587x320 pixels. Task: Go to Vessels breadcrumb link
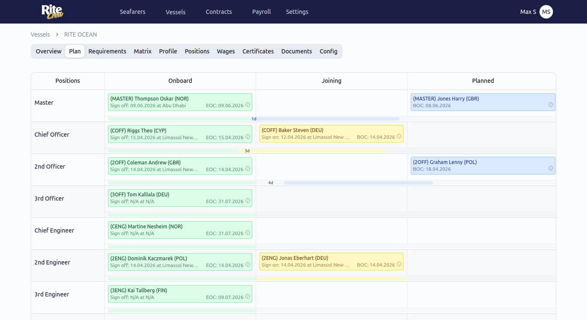click(x=40, y=34)
